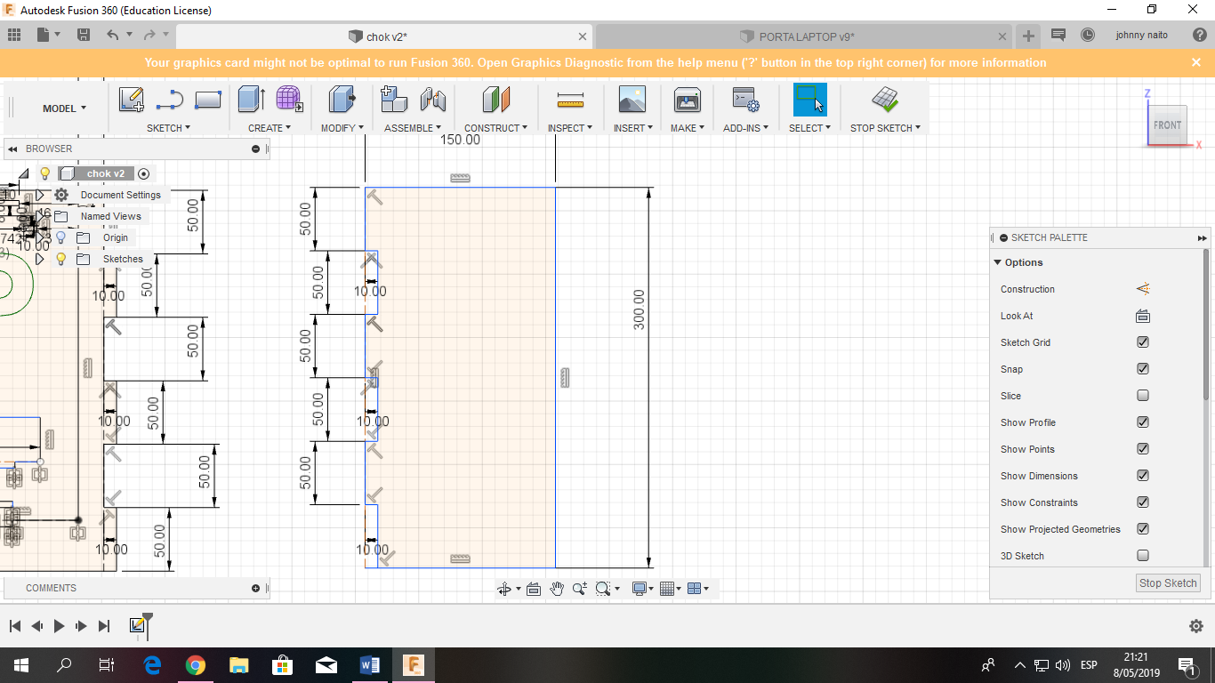Viewport: 1215px width, 683px height.
Task: Open the Display Settings dropdown
Action: 642,589
